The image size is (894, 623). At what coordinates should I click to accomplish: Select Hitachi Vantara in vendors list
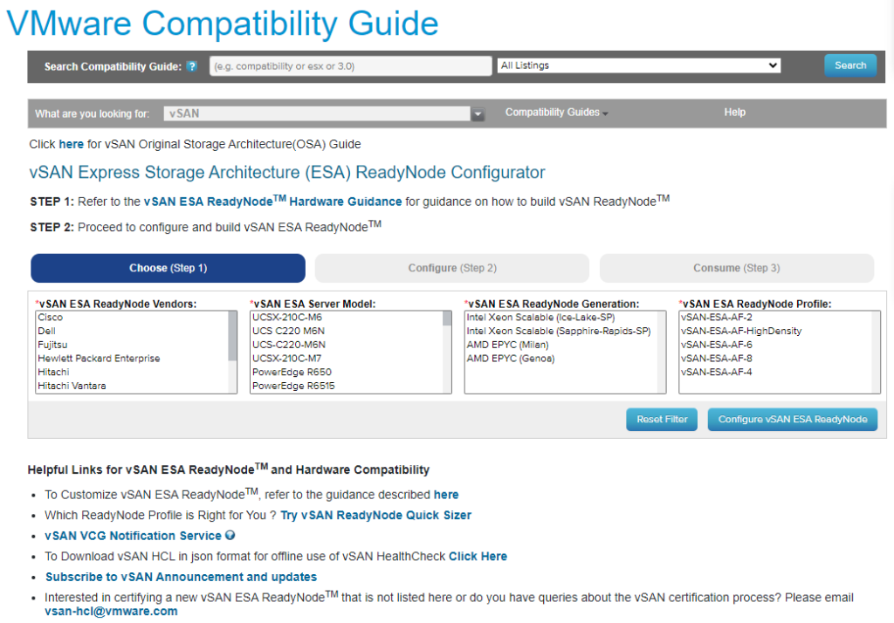pos(132,386)
